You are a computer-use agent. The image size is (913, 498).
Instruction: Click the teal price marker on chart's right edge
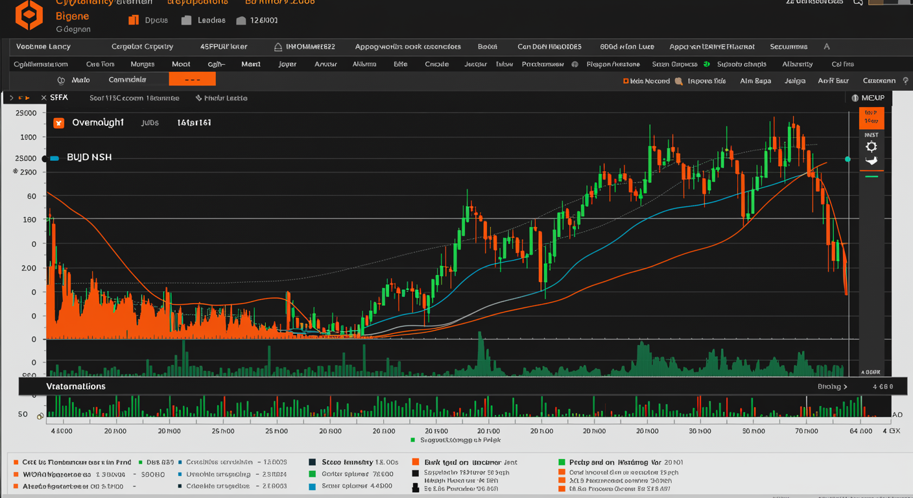pos(848,159)
